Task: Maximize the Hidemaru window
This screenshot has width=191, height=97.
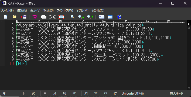Action: [173, 3]
